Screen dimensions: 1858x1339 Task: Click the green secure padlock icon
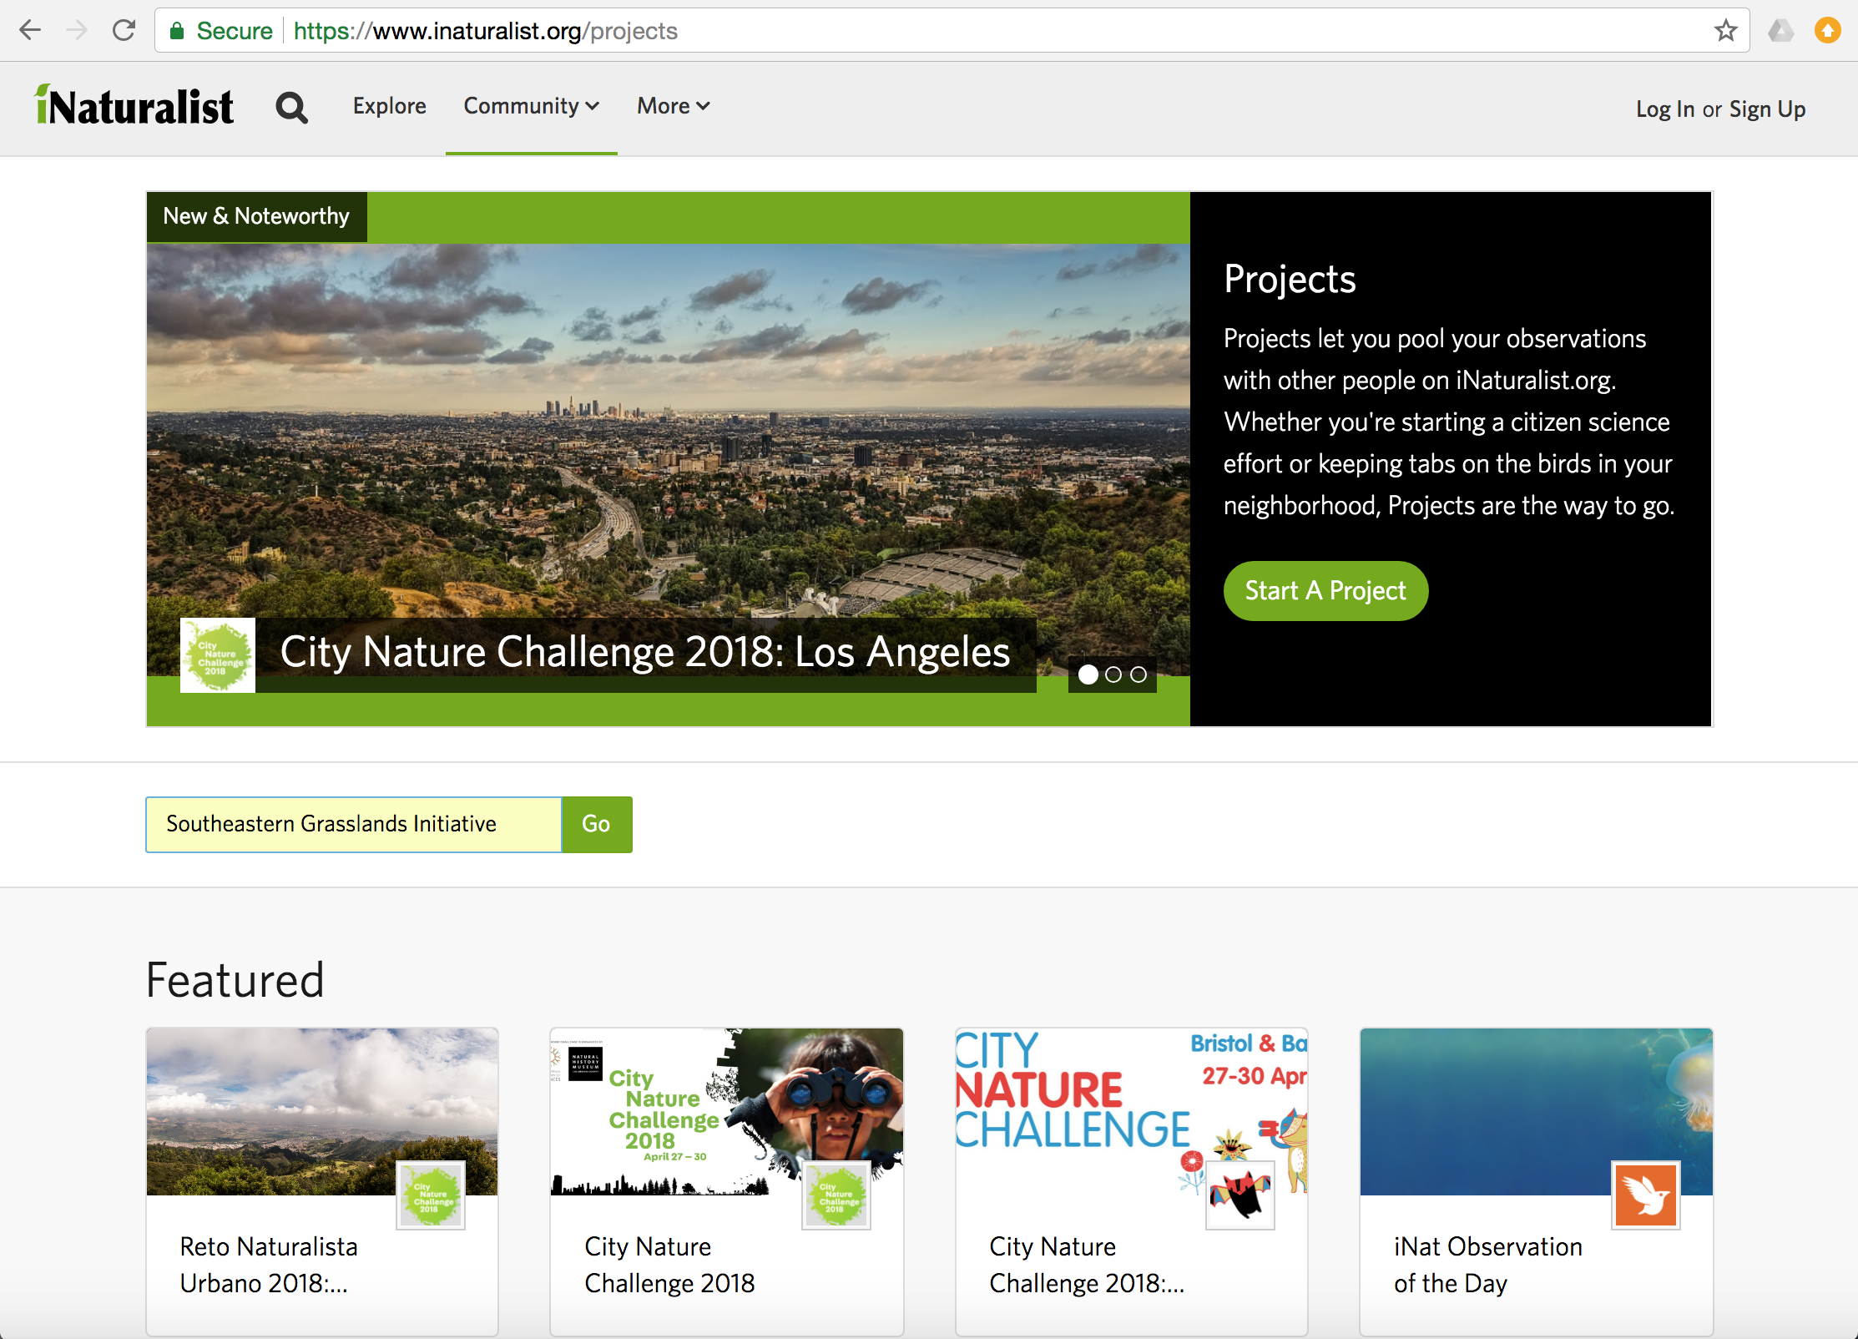pyautogui.click(x=176, y=31)
